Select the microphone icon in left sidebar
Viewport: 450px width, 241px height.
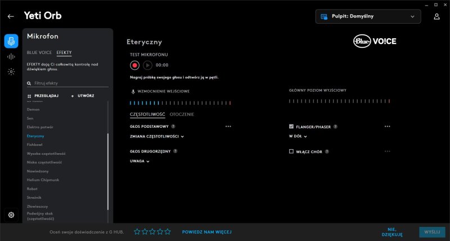[11, 41]
